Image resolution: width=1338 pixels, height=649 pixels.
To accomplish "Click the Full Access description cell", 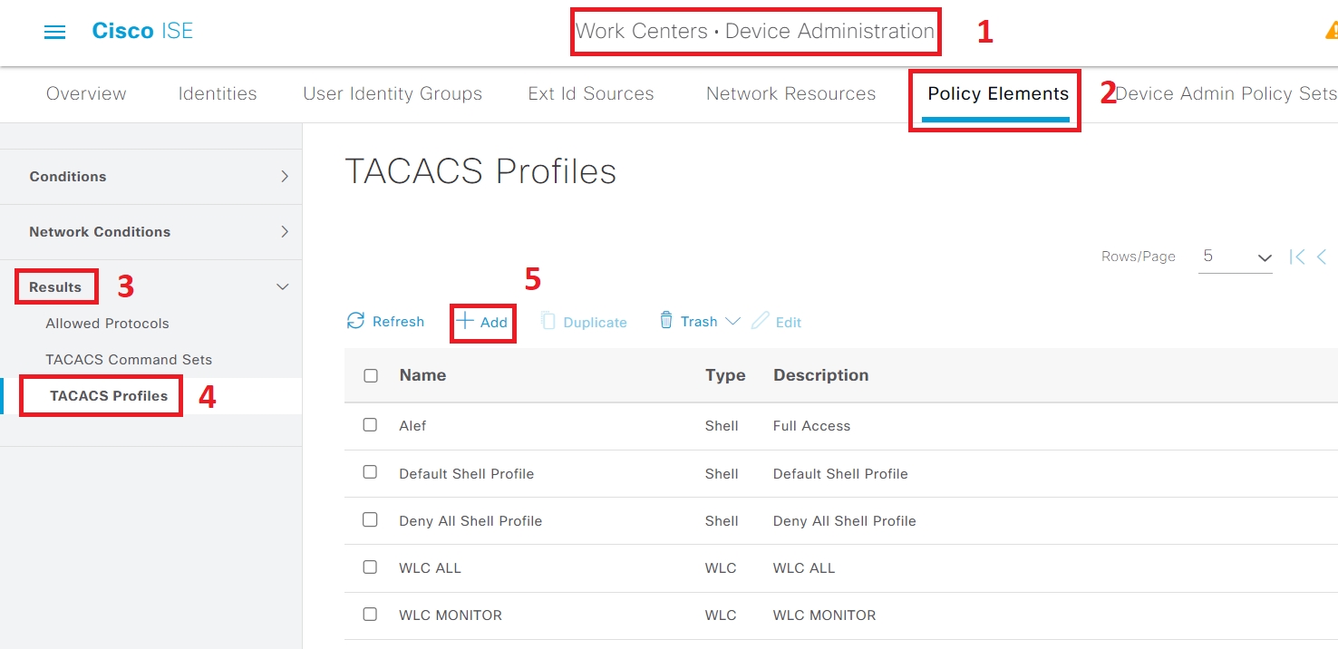I will coord(811,426).
